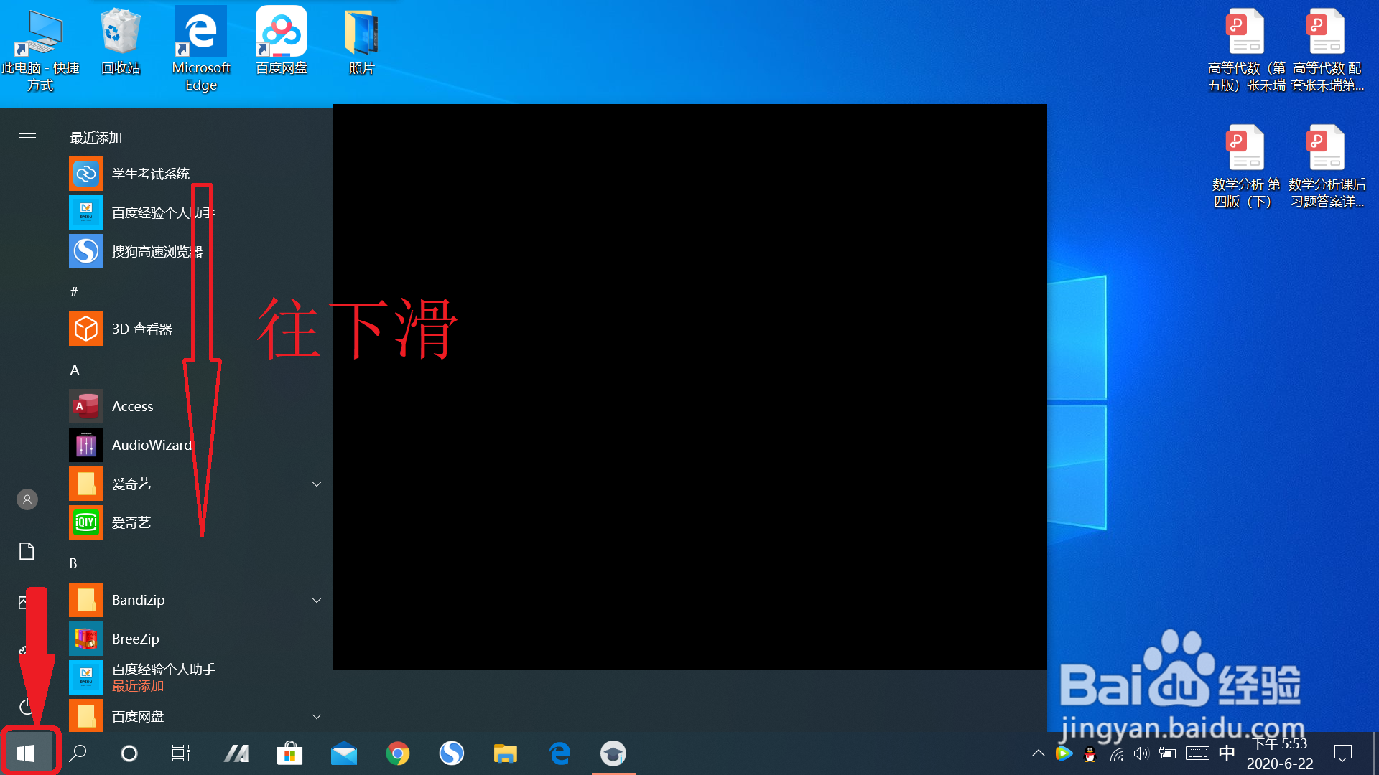Jump to the letter A section header
The height and width of the screenshot is (775, 1379).
pos(75,370)
